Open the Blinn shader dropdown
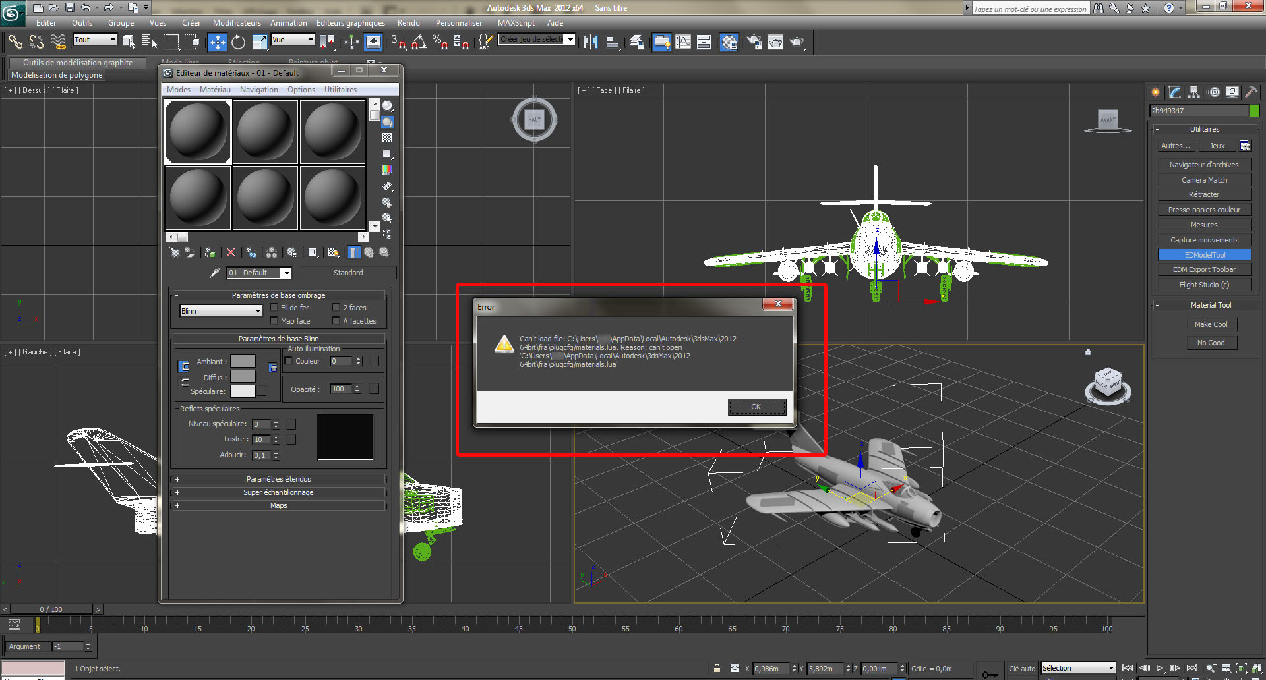Viewport: 1266px width, 680px height. tap(221, 311)
